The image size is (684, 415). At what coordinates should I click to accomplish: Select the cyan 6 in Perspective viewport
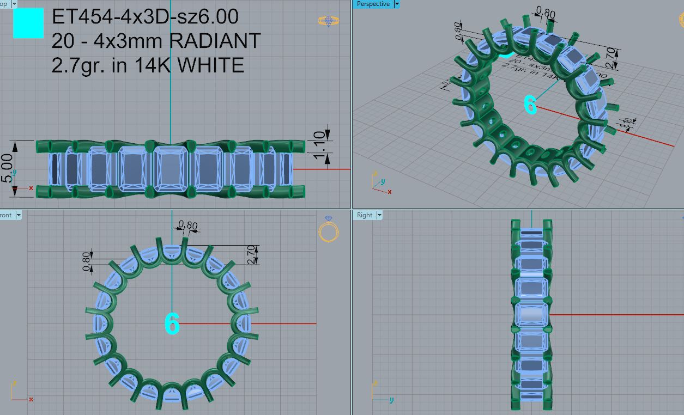tap(530, 105)
